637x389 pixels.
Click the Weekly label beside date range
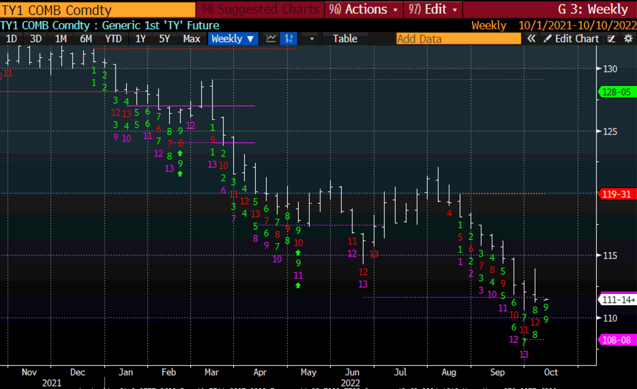click(489, 25)
